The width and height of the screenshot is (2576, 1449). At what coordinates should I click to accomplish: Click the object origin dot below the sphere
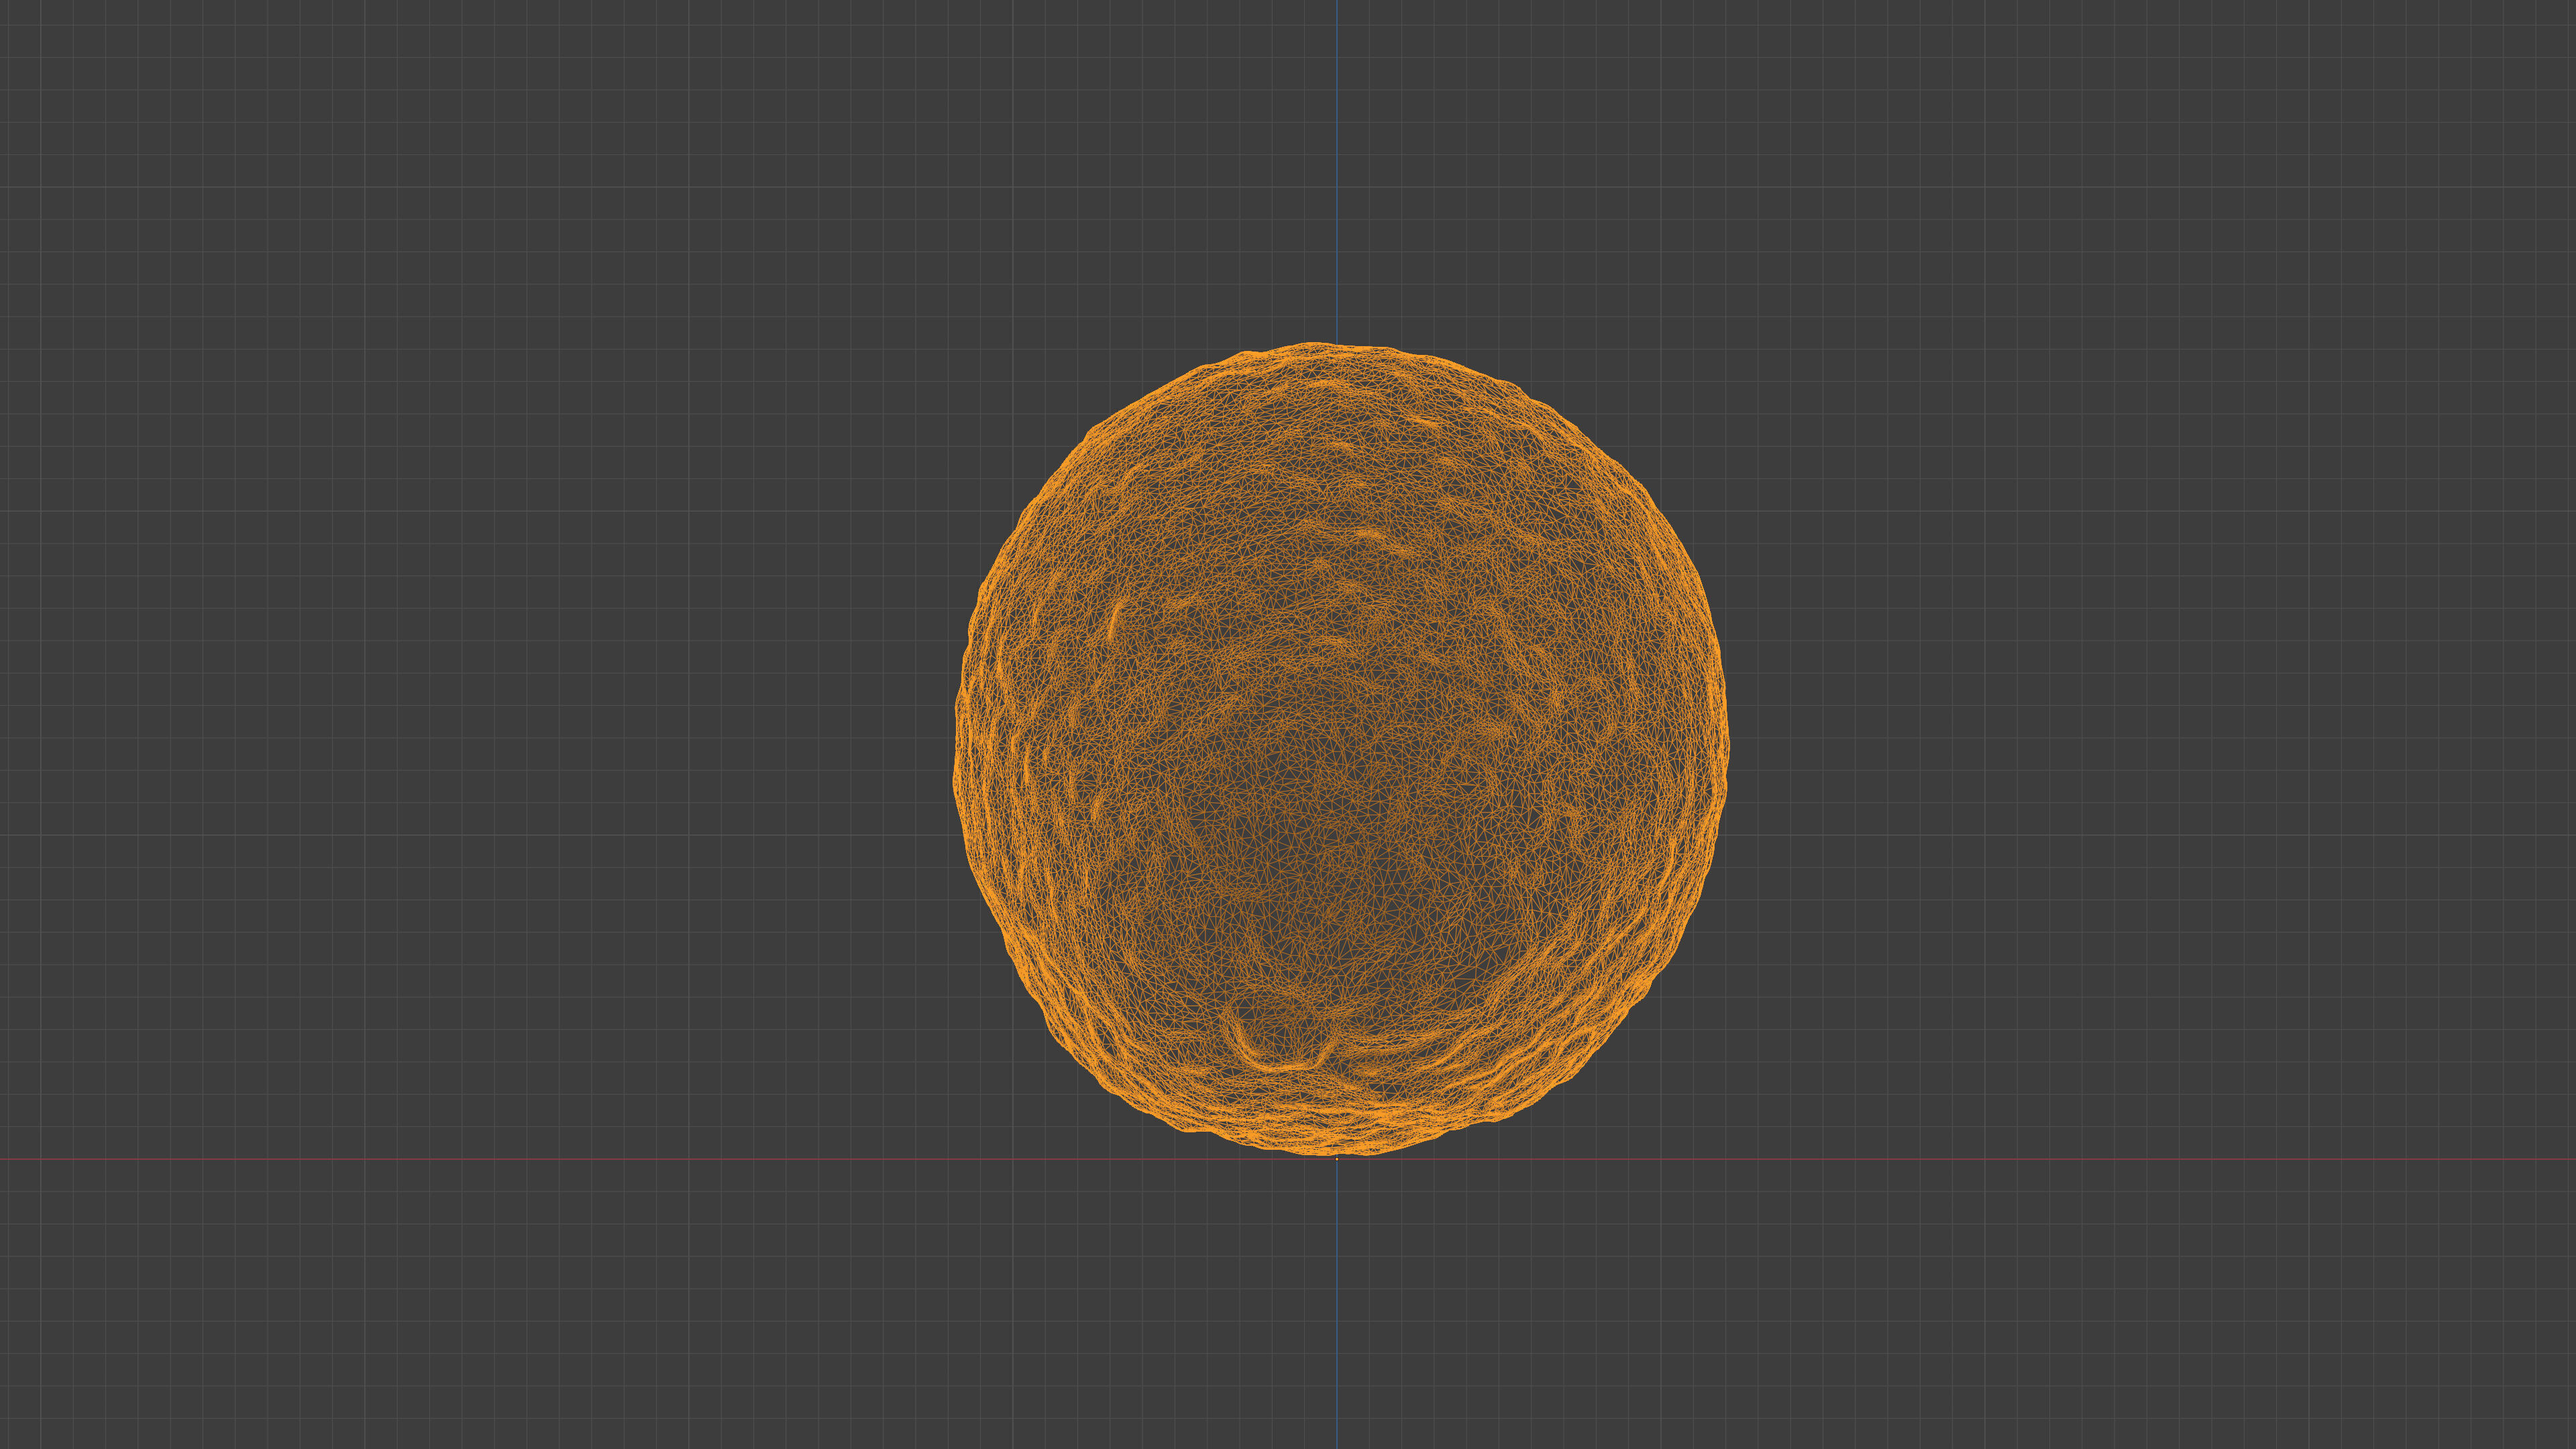tap(1337, 1159)
